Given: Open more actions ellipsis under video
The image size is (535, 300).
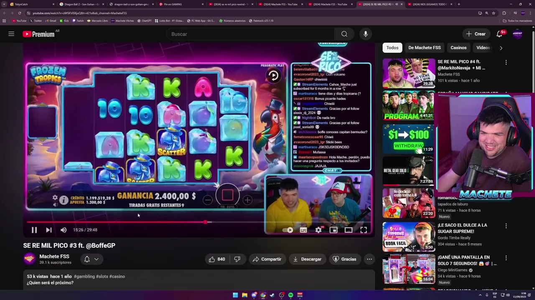Looking at the screenshot, I should [369, 259].
